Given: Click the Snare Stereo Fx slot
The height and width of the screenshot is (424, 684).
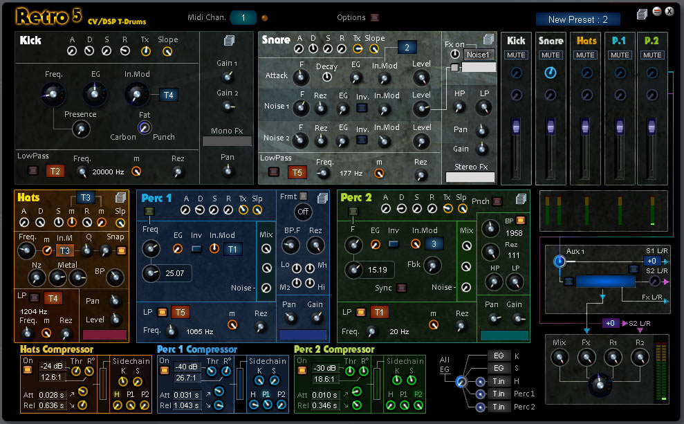Looking at the screenshot, I should click(x=470, y=176).
